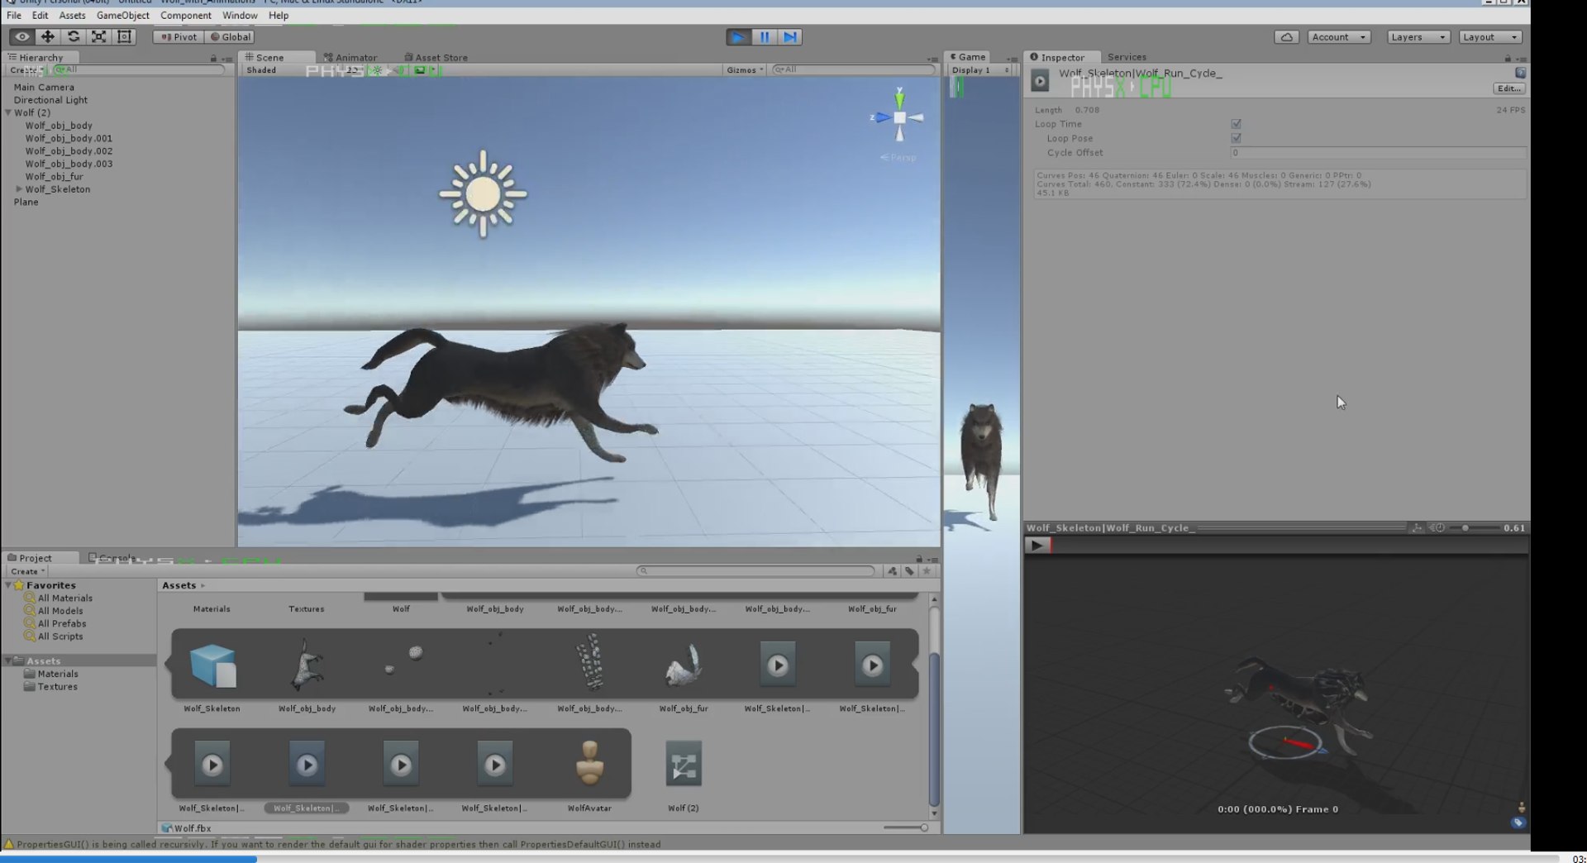This screenshot has height=863, width=1587.
Task: Open the Display 1 dropdown in Game view
Action: (980, 70)
